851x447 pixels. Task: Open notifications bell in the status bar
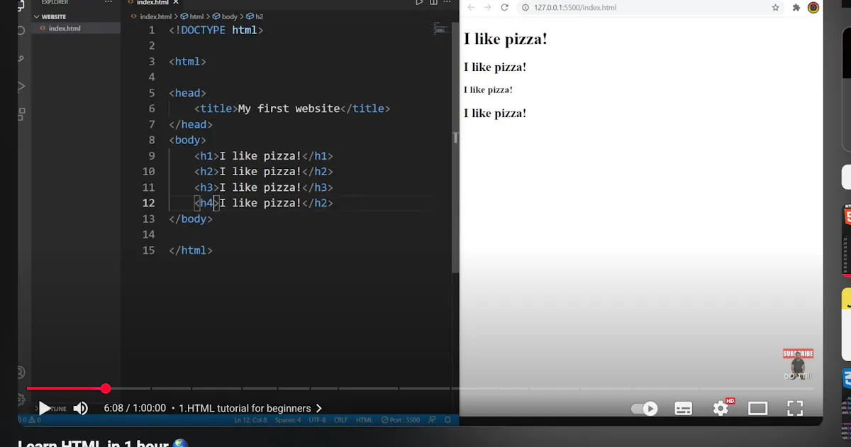[447, 420]
